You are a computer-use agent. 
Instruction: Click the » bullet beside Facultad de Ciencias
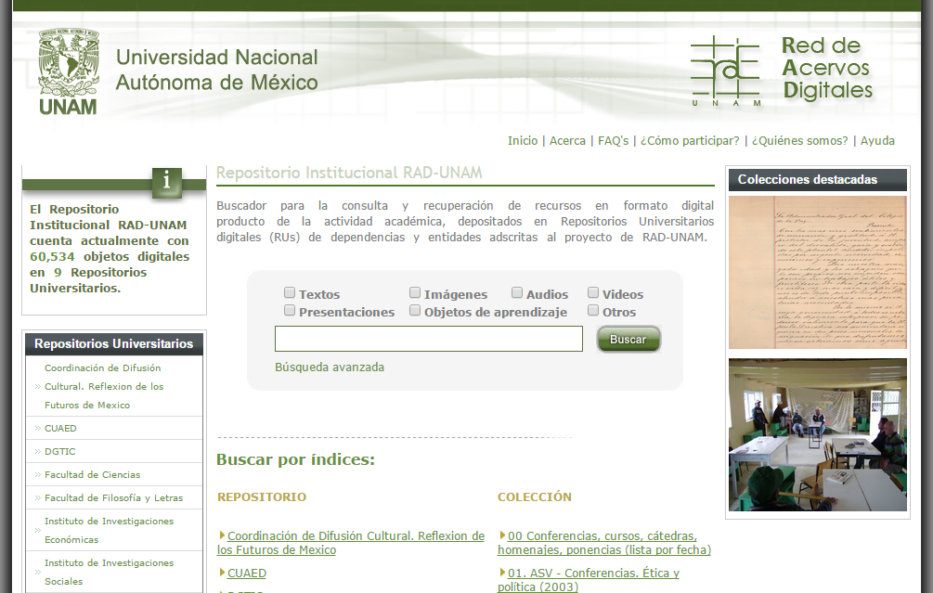tap(38, 474)
